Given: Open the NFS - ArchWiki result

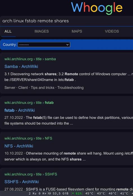Looking at the screenshot, I should [19, 146].
